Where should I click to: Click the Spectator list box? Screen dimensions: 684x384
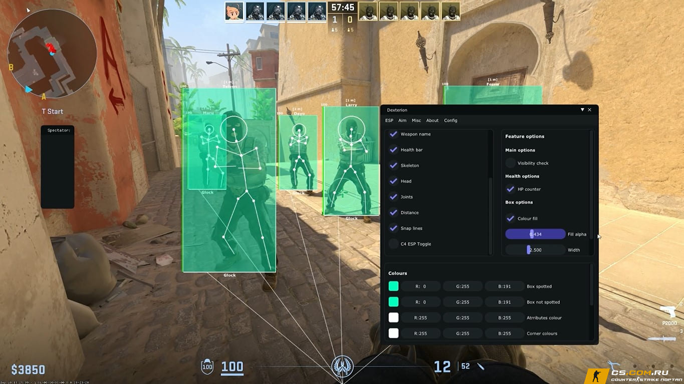coord(58,167)
